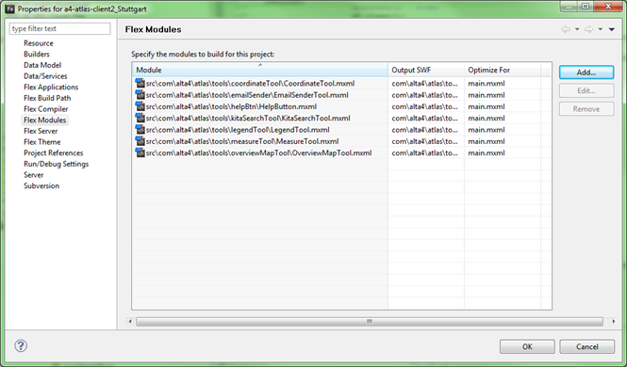The image size is (627, 367).
Task: Sort by the Optimize For column header
Action: (x=503, y=70)
